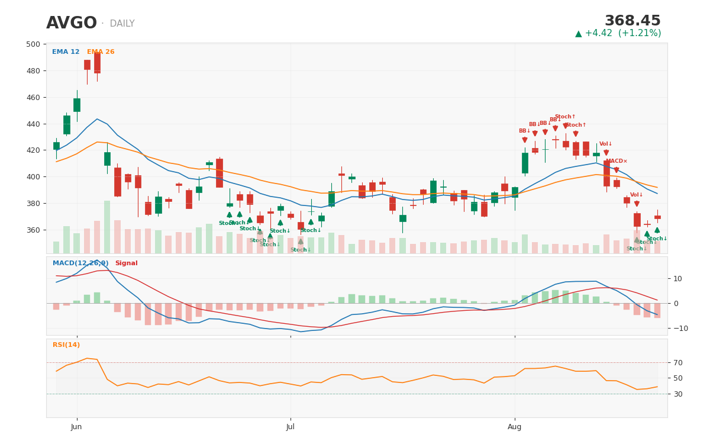Click the Jun label on the time axis
710x444 pixels.
[76, 427]
